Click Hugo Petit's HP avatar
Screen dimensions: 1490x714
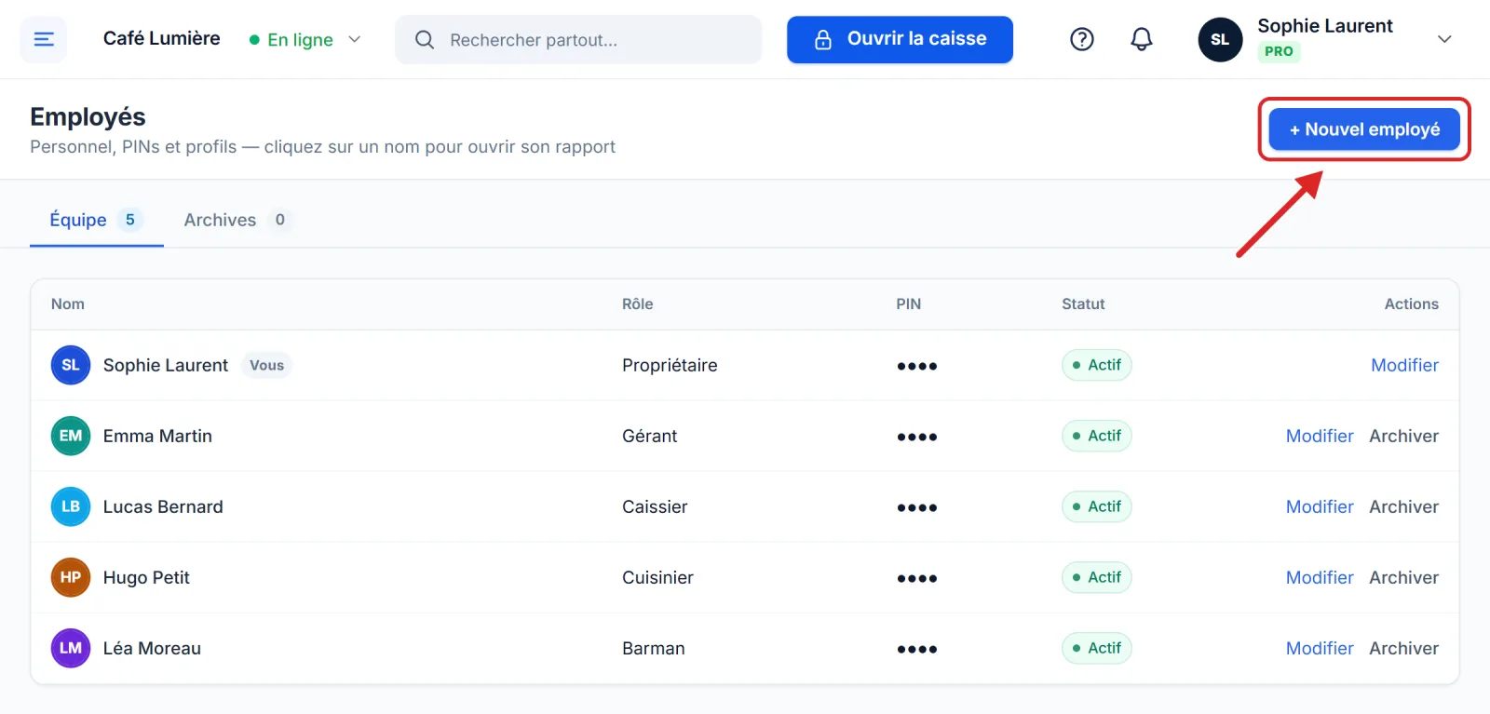click(71, 577)
